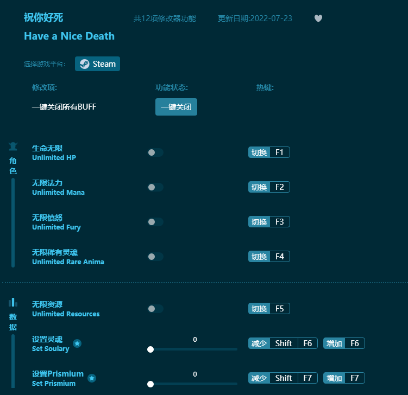Click the Unlimited Resources label
Screen dimensions: 408x395
(x=66, y=314)
